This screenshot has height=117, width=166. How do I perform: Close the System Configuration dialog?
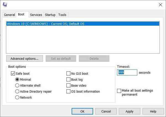click(160, 5)
